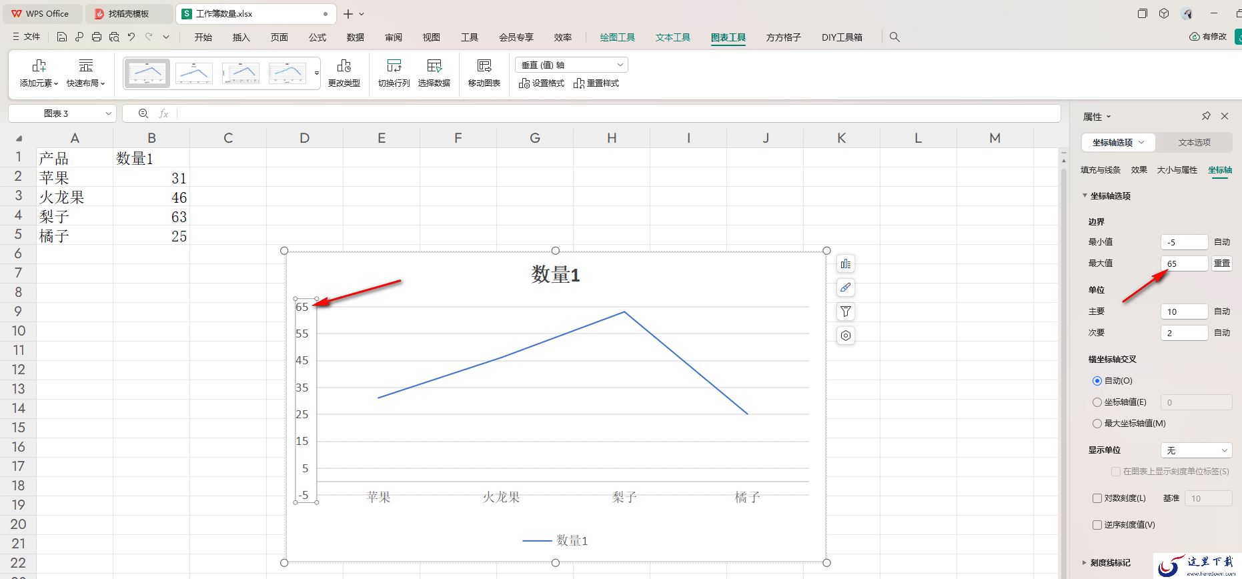This screenshot has width=1242, height=579.
Task: Select the fourth chart style thumbnail
Action: pyautogui.click(x=287, y=73)
